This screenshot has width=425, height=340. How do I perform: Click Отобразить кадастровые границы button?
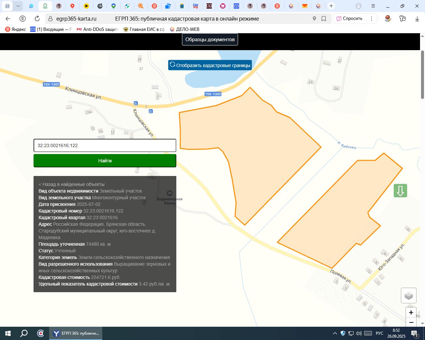210,65
